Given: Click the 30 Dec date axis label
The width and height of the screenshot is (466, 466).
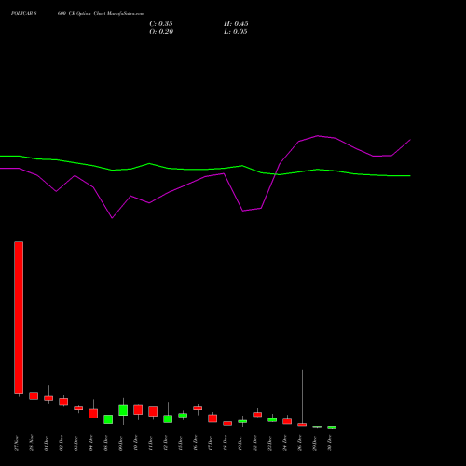Looking at the screenshot, I should tap(330, 444).
